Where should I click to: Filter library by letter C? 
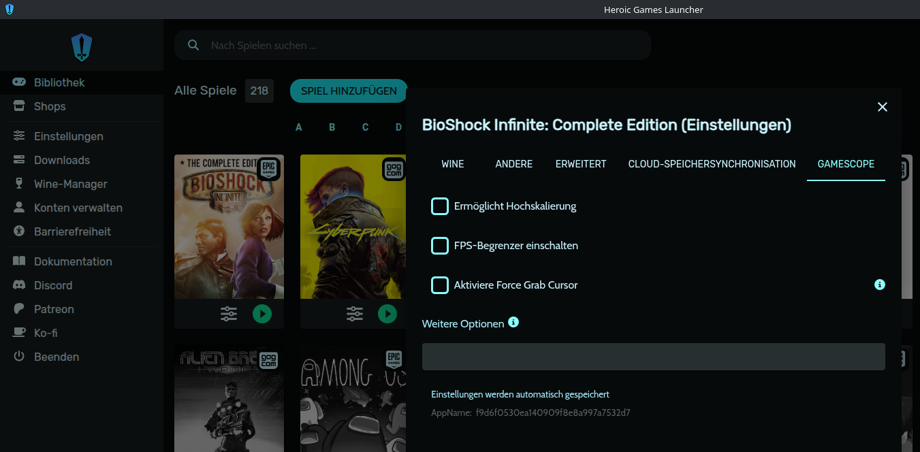pos(366,127)
